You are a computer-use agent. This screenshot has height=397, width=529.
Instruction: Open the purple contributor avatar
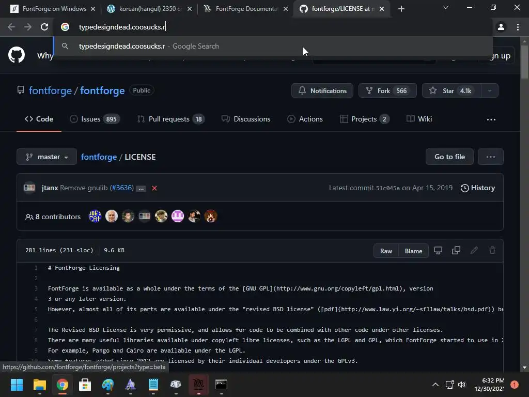[x=178, y=216]
